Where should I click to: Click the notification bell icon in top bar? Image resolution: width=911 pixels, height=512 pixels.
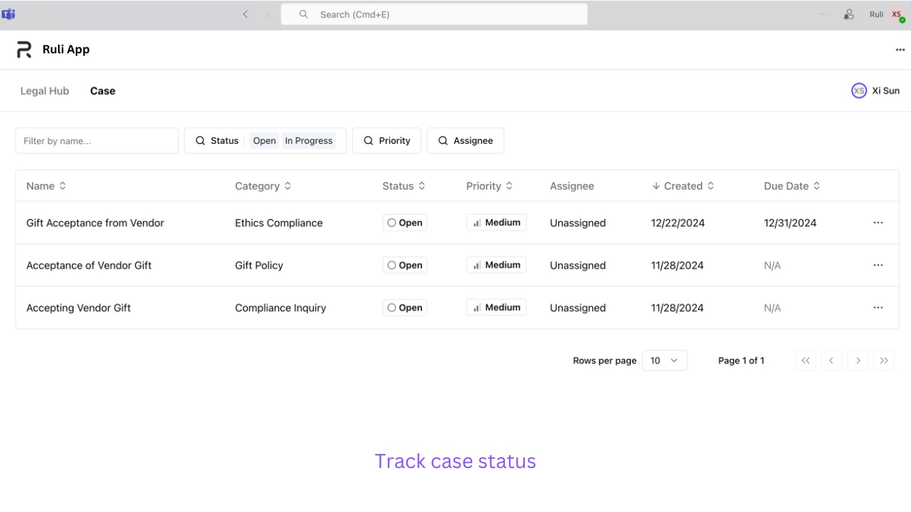[849, 14]
